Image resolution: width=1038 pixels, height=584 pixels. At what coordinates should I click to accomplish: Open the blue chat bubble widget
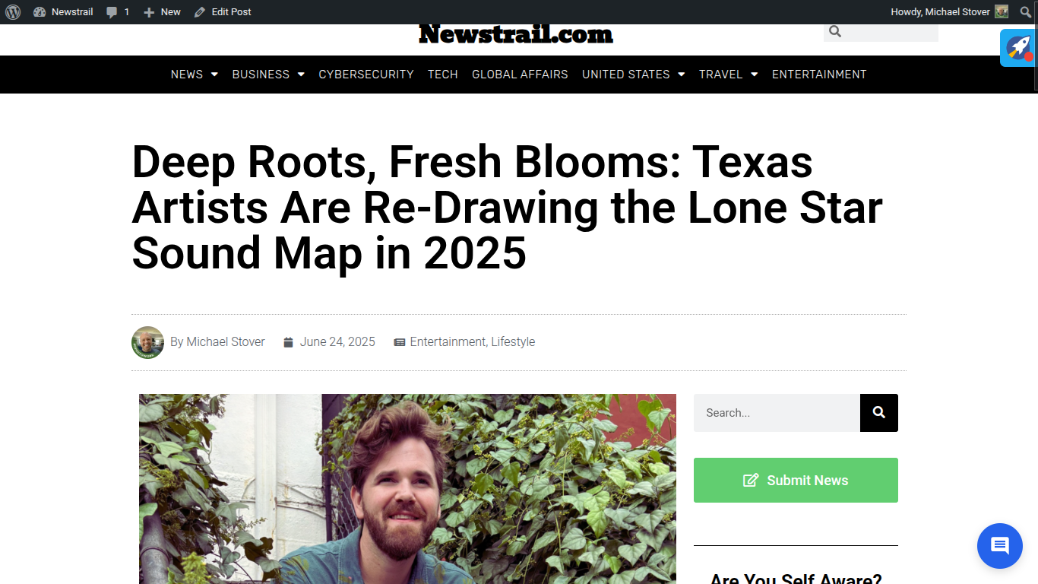(1000, 546)
